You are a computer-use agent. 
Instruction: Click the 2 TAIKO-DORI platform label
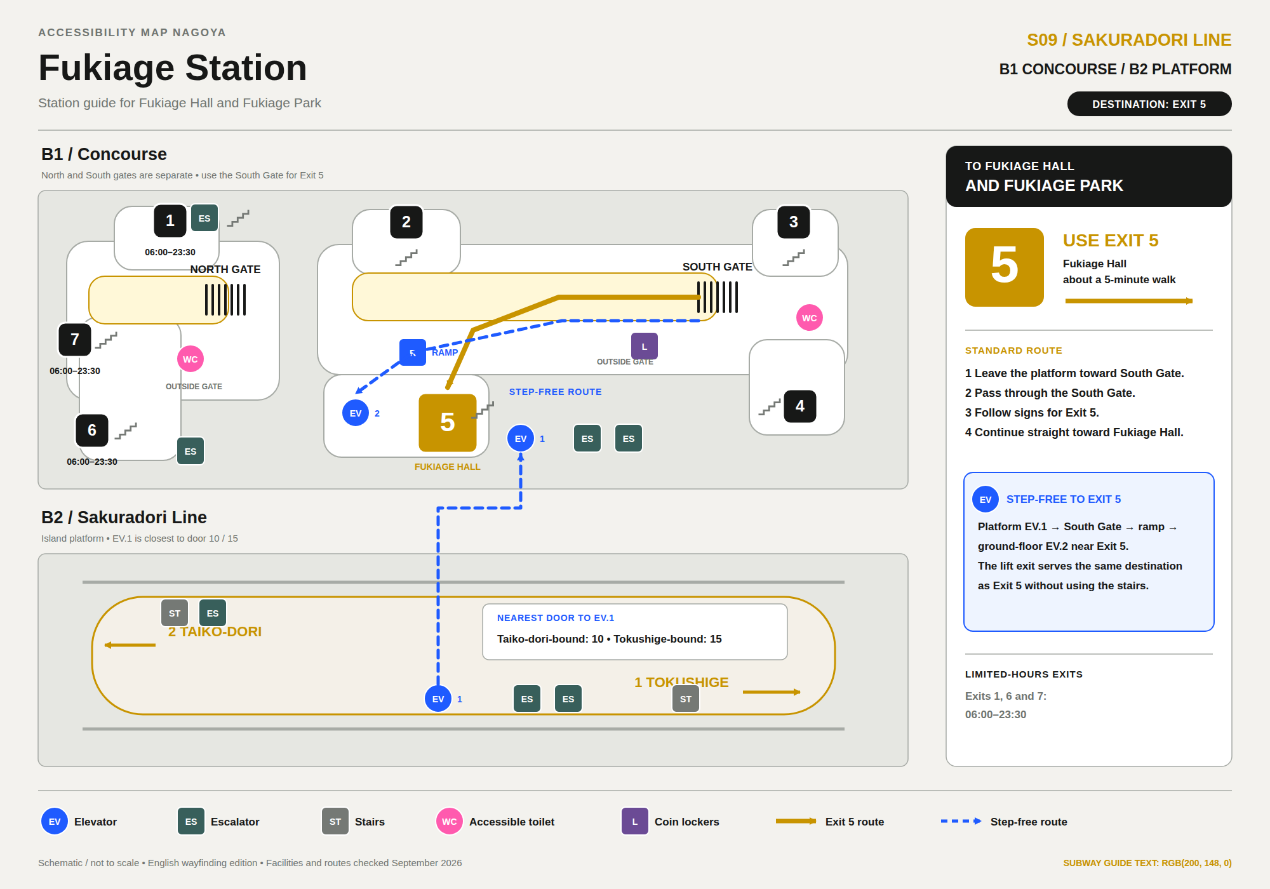pyautogui.click(x=215, y=631)
